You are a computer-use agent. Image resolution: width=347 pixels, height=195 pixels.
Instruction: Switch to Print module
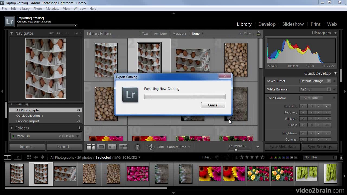[x=315, y=24]
